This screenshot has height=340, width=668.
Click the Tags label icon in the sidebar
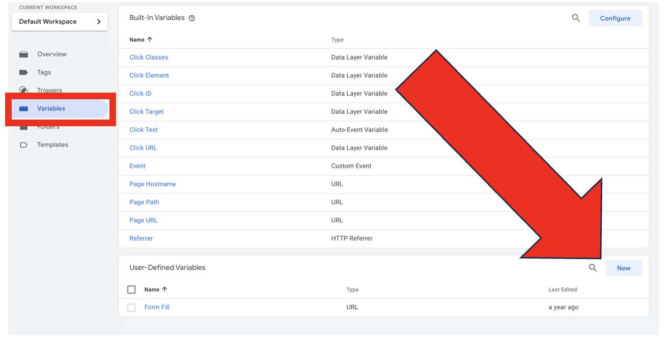click(x=23, y=72)
